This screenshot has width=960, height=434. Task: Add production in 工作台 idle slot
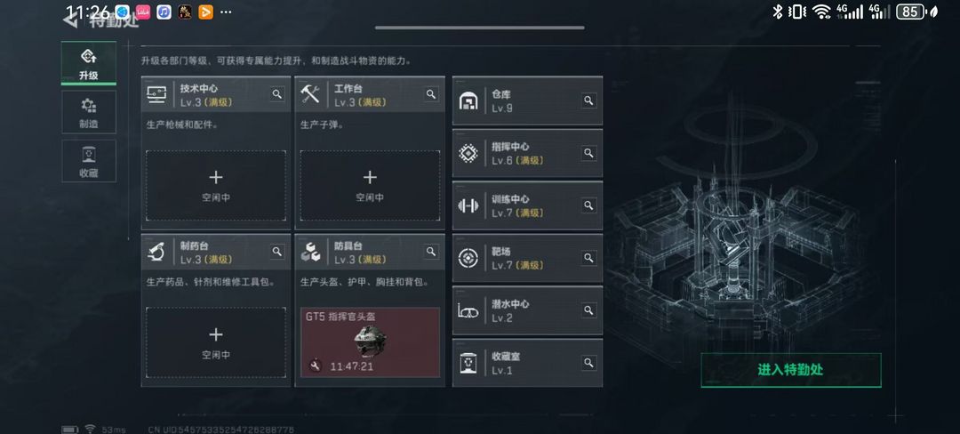[x=370, y=186]
